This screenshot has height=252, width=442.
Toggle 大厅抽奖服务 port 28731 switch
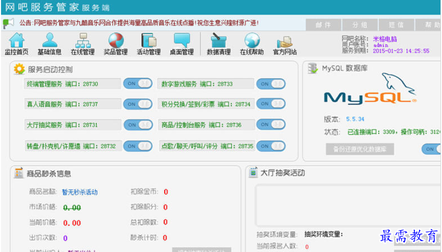(x=138, y=125)
